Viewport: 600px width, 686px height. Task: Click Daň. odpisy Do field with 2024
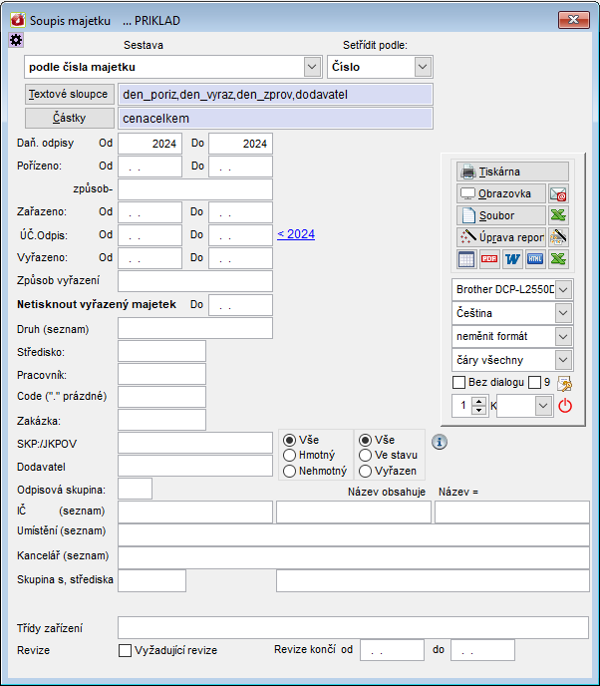click(240, 144)
